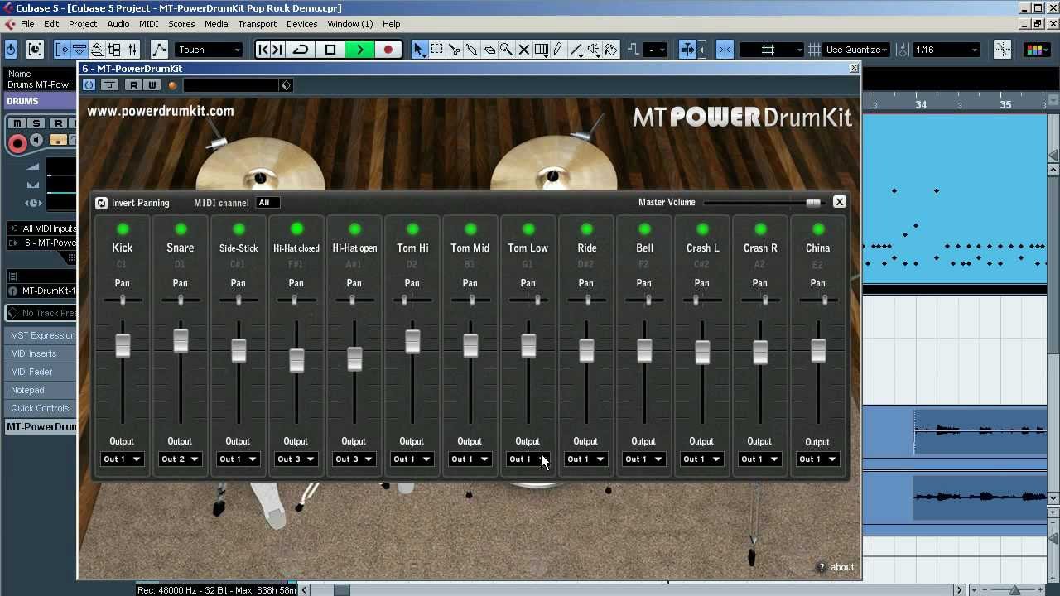
Task: Start playback with the green Play button
Action: (x=359, y=50)
